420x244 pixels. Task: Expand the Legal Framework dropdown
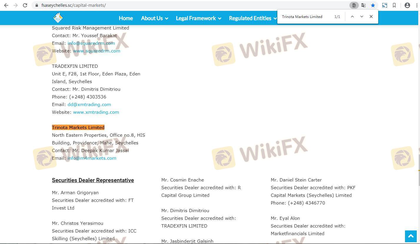click(x=198, y=18)
